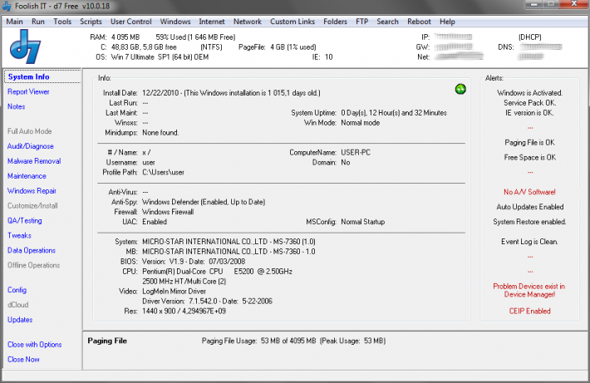Click dCloud sidebar entry
Screen dimensions: 590x383
pos(18,305)
